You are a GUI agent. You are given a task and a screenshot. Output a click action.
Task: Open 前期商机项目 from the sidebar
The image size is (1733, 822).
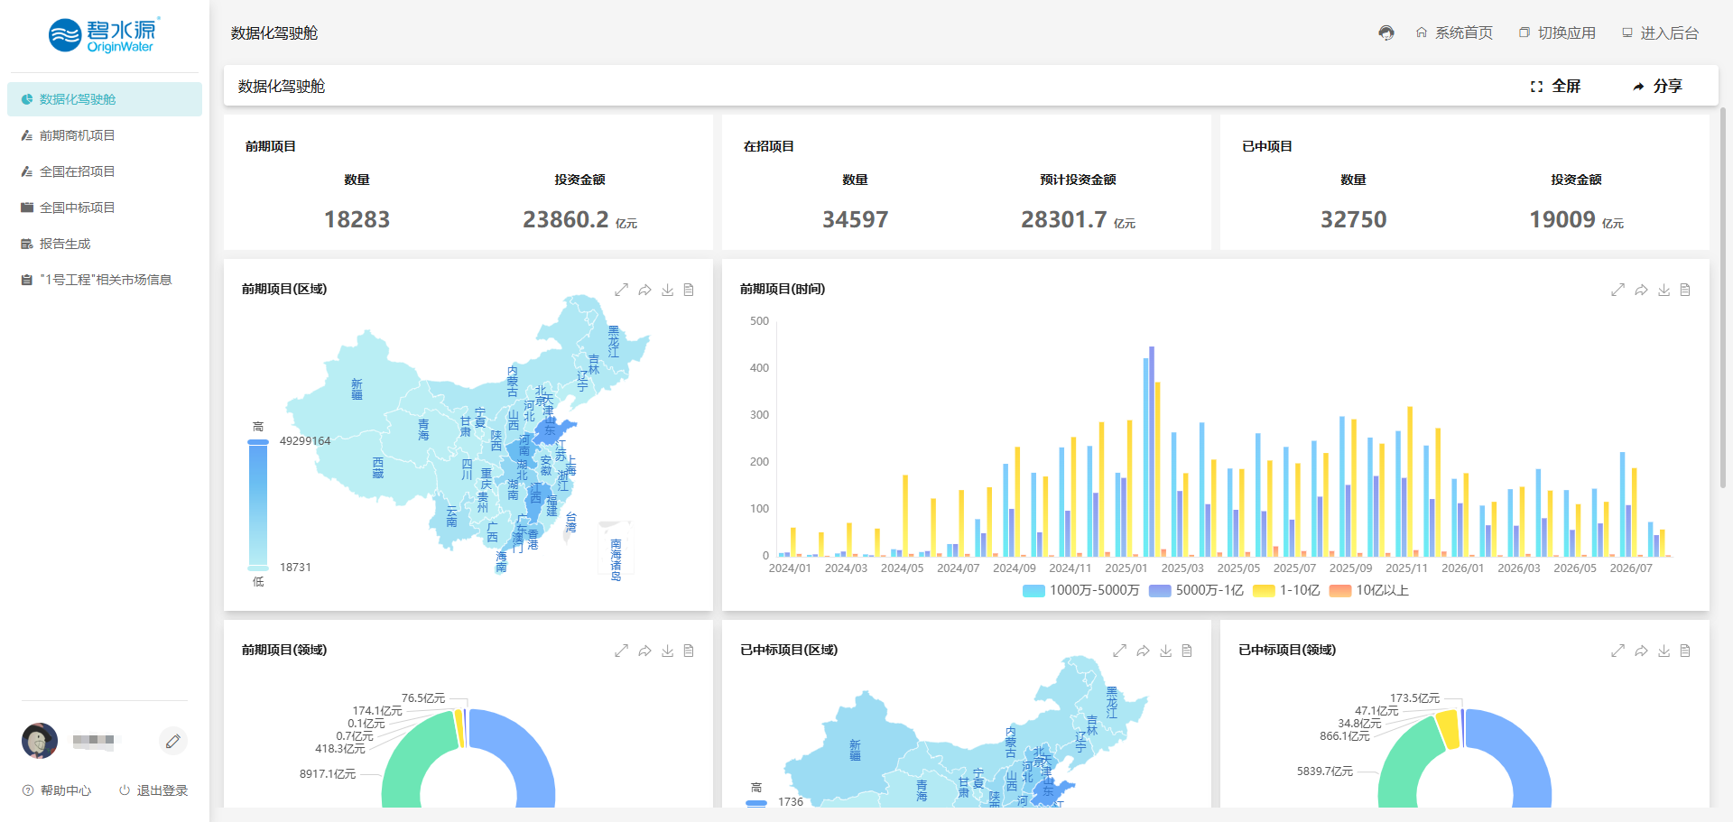click(x=105, y=135)
